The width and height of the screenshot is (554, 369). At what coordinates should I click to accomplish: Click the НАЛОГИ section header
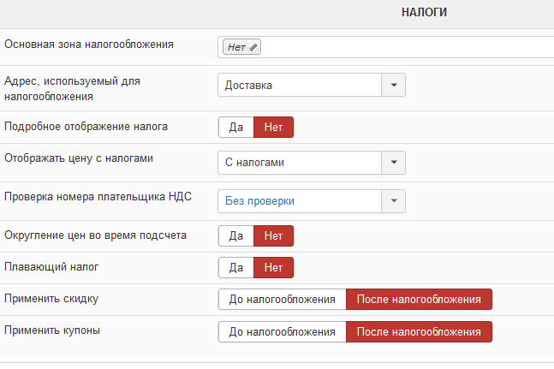click(424, 12)
